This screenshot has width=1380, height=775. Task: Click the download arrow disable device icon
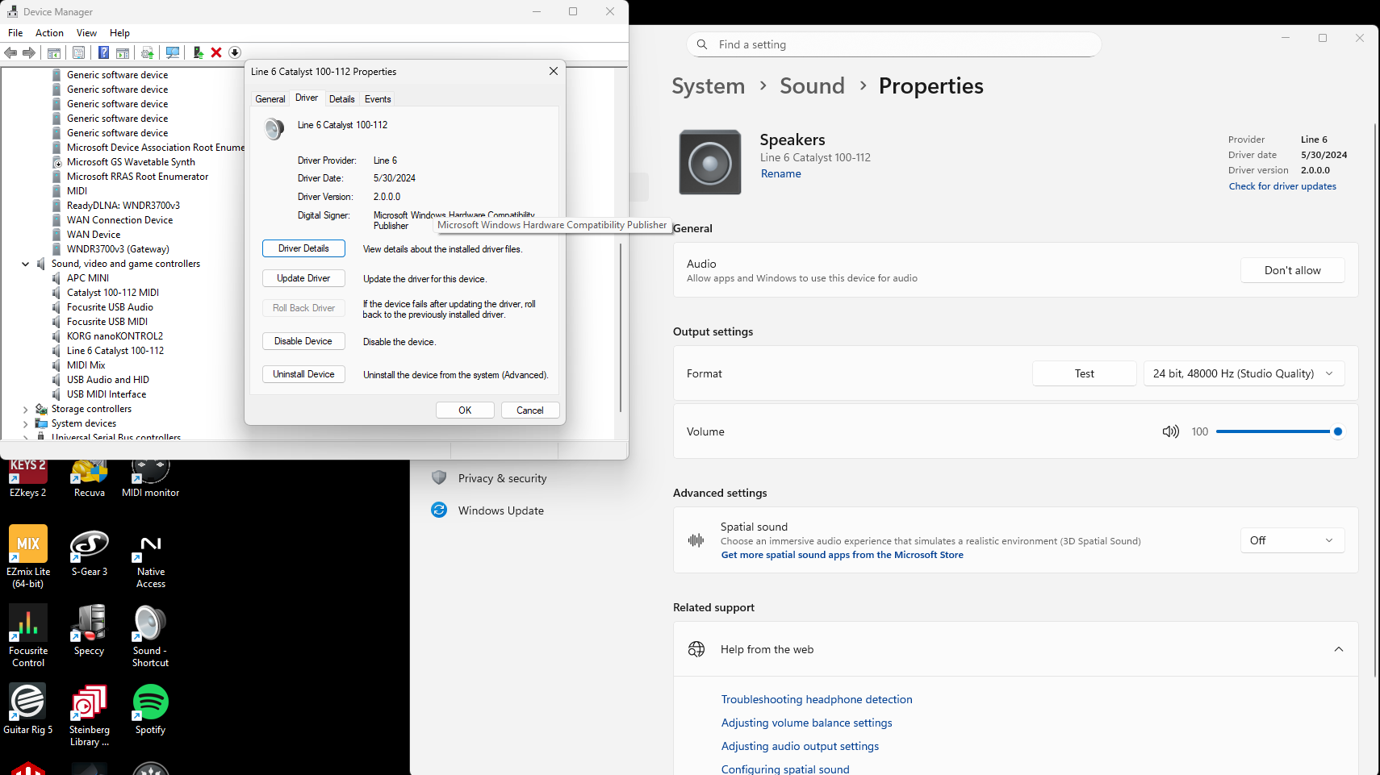[235, 52]
